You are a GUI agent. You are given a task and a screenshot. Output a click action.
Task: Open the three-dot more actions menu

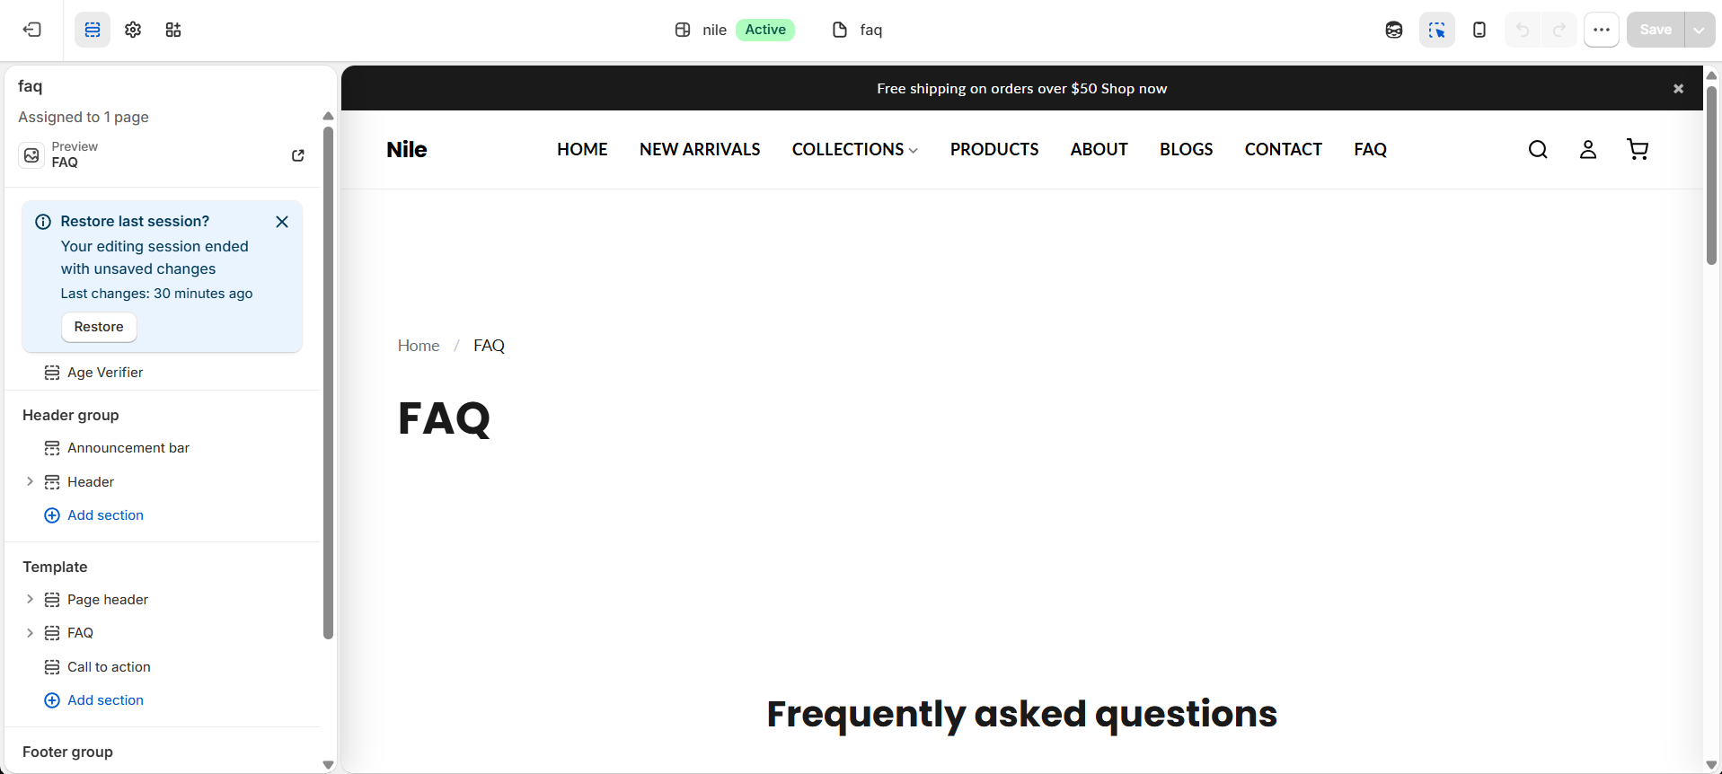click(1602, 30)
